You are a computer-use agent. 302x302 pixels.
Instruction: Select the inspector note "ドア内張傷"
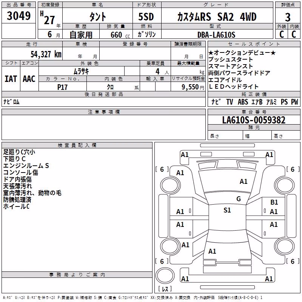pyautogui.click(x=17, y=179)
